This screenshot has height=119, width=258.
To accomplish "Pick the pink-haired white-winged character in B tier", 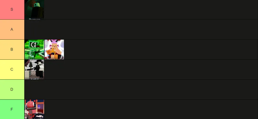I will point(54,49).
